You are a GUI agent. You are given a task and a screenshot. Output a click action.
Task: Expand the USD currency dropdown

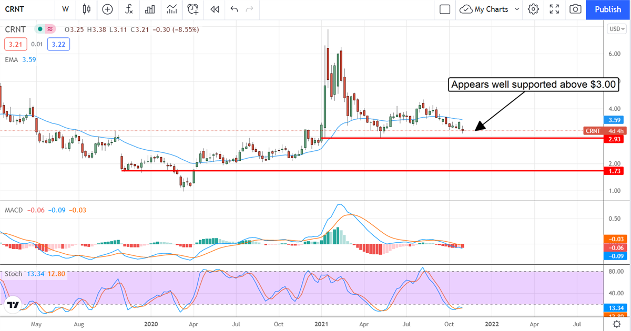tap(615, 29)
